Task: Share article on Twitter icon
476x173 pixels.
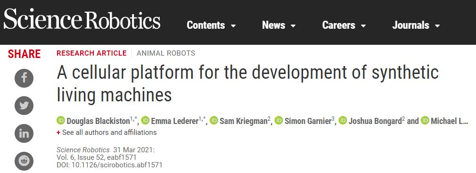Action: (x=24, y=106)
